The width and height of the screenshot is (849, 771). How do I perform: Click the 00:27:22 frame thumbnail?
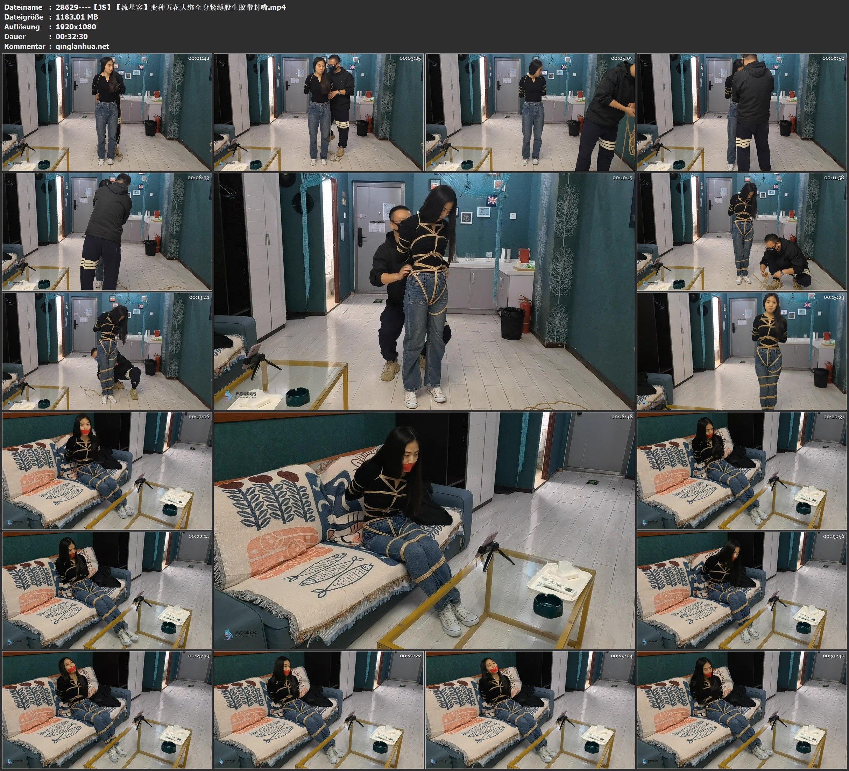[x=318, y=709]
